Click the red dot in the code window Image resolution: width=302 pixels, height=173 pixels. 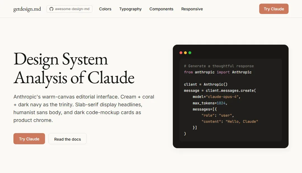click(181, 53)
